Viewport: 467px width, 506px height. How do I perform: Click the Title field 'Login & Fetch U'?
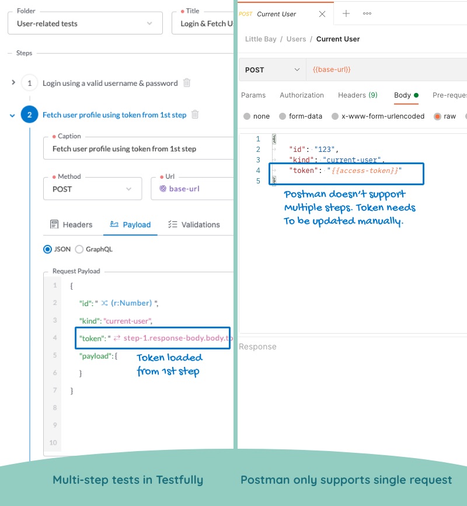click(x=203, y=23)
